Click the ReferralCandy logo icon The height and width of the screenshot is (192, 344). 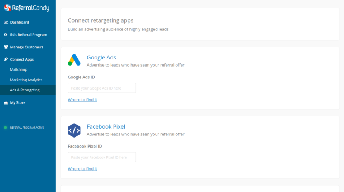pos(8,8)
